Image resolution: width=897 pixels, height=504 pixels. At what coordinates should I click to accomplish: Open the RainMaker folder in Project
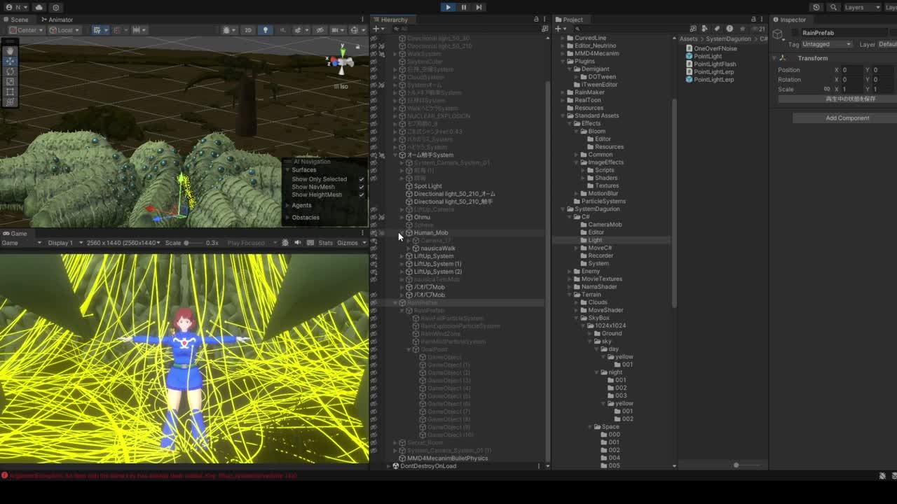pos(589,92)
